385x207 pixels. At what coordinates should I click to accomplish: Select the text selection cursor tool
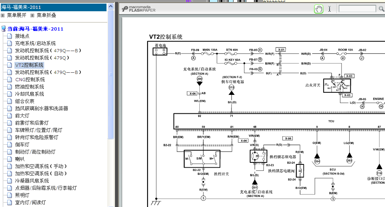329,9
